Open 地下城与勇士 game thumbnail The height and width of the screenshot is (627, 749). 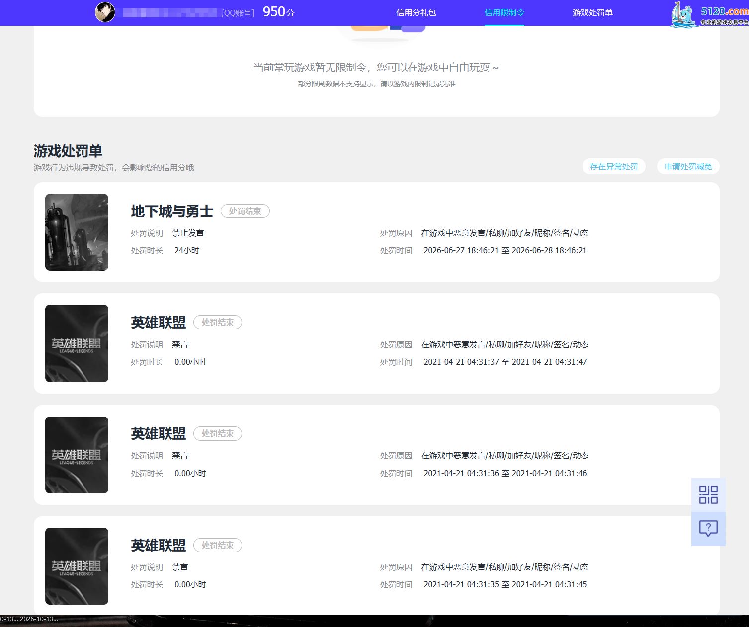click(77, 232)
